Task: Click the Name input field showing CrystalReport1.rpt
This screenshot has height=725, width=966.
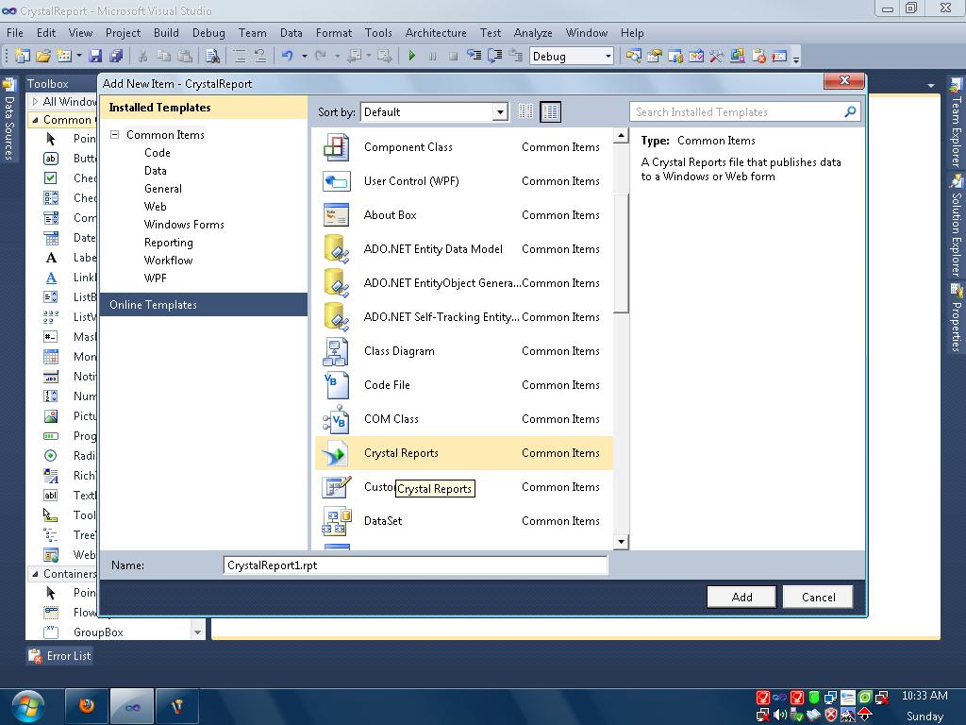Action: 415,565
